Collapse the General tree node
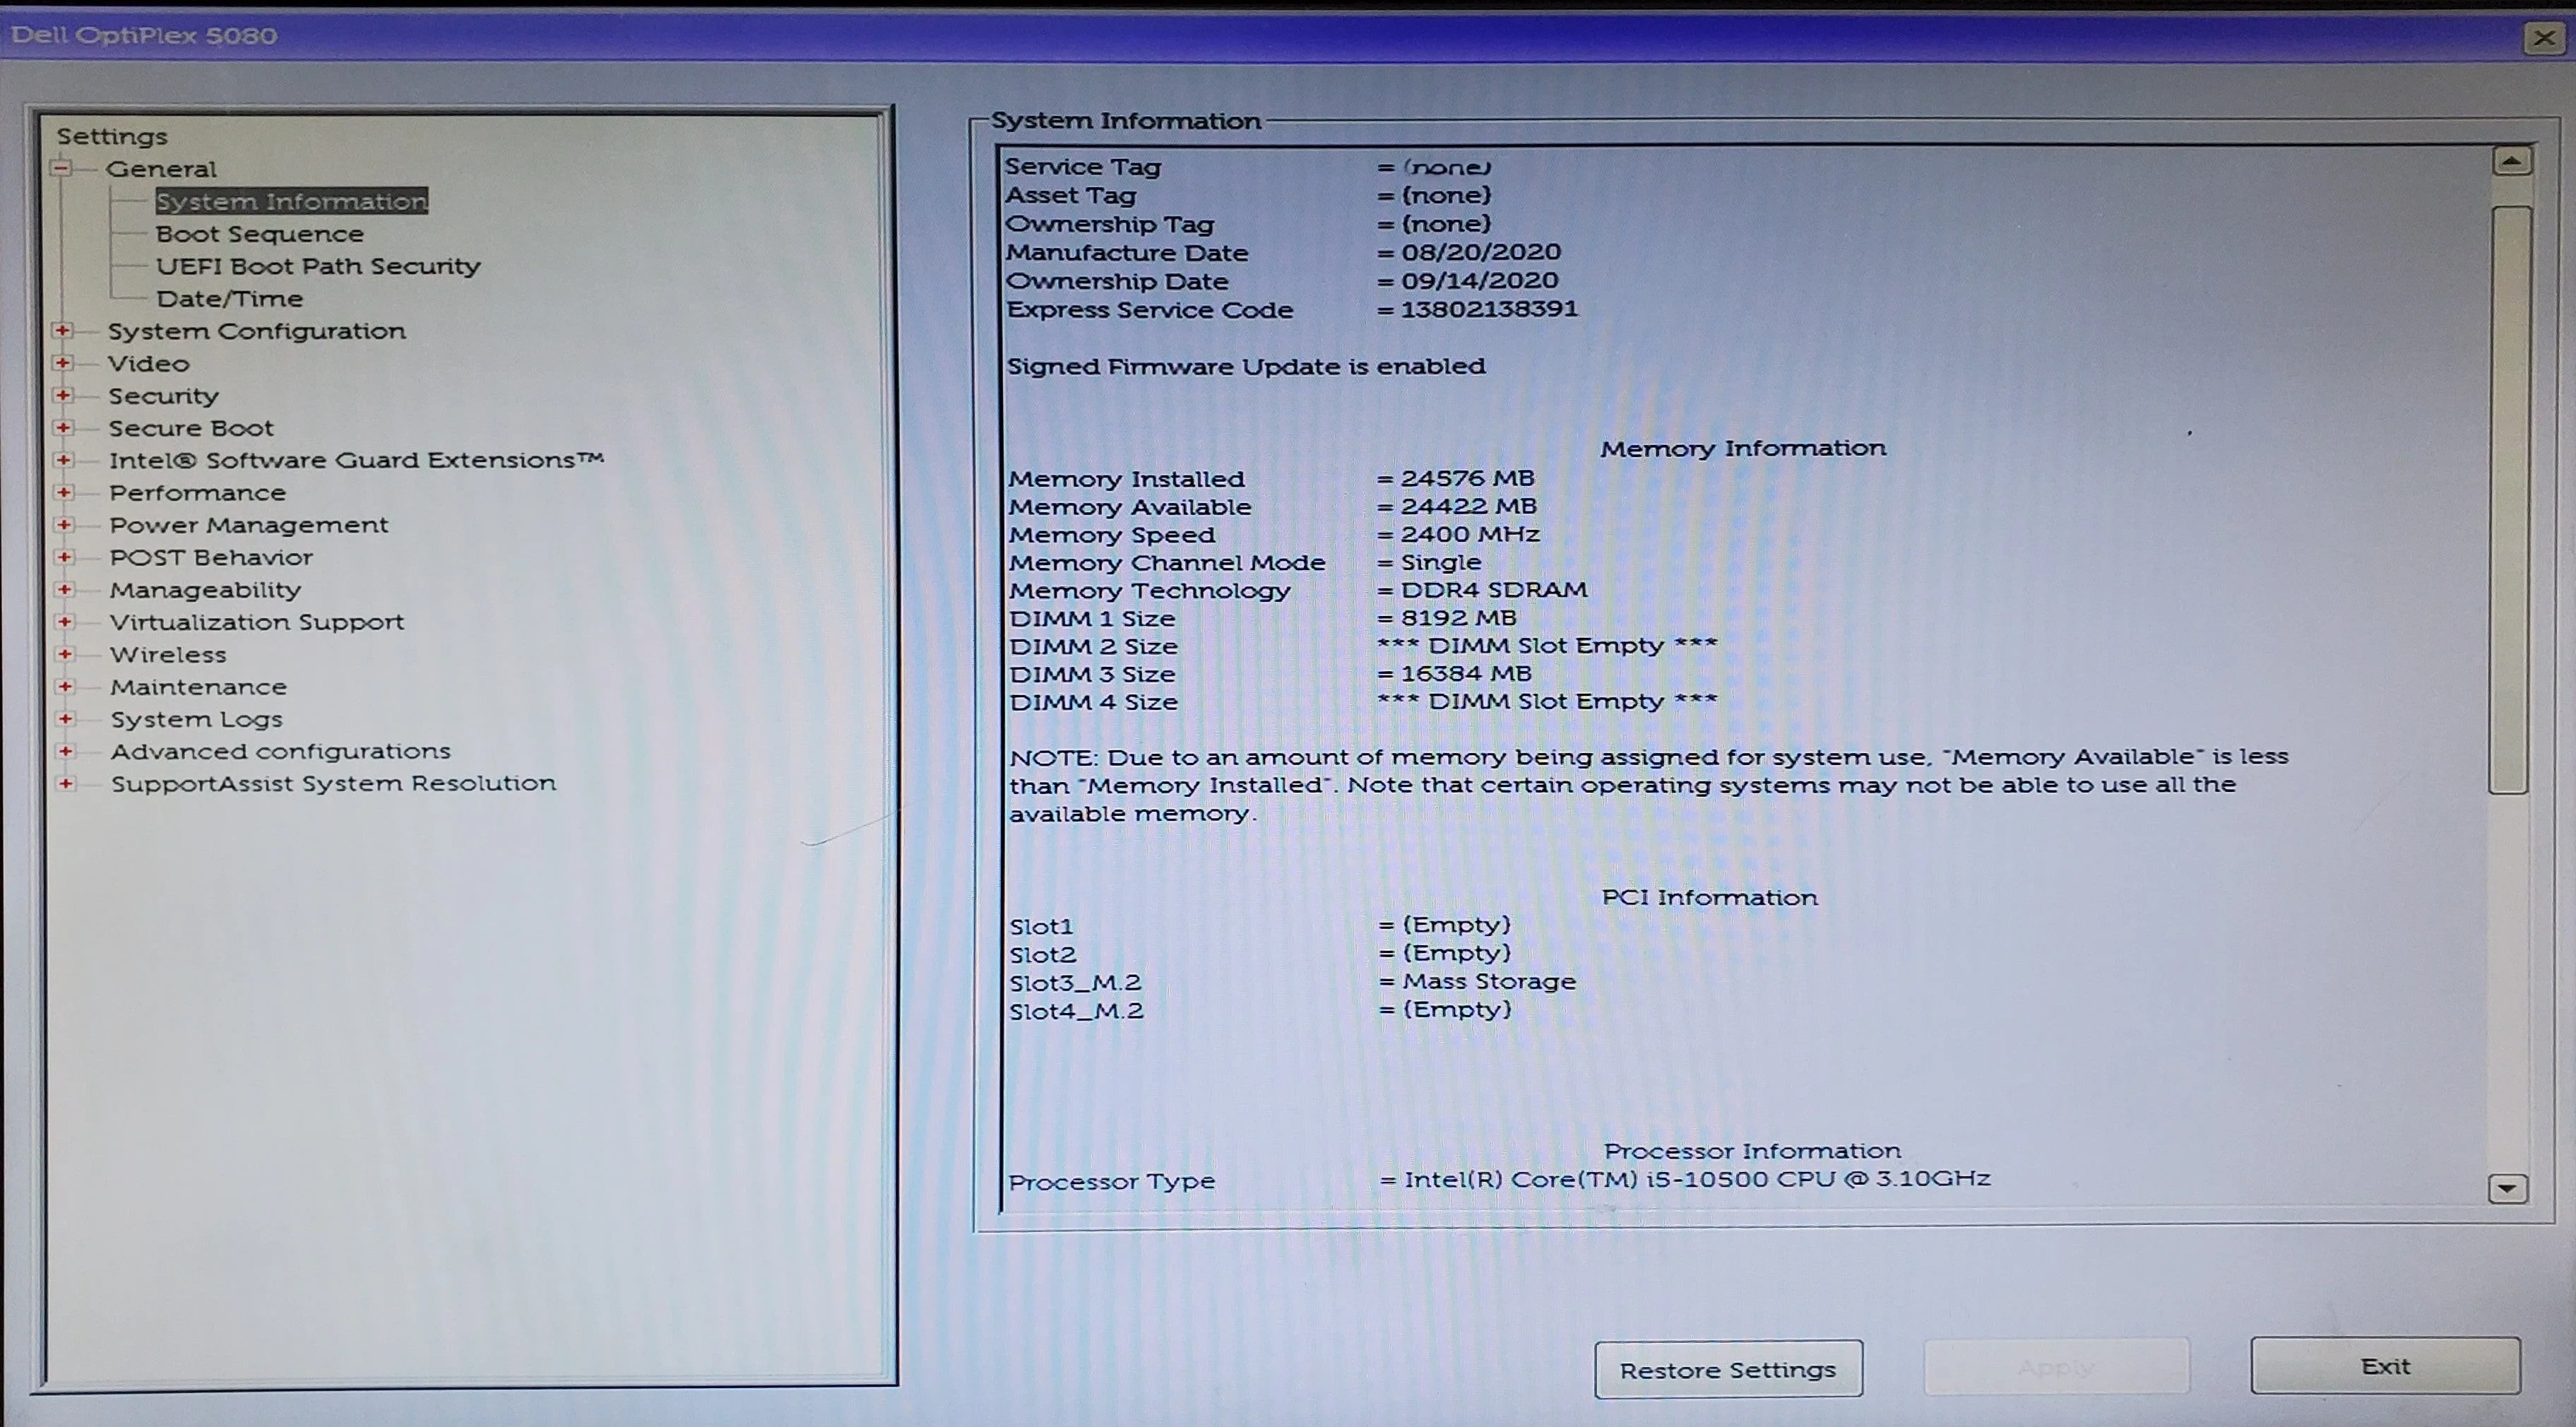2576x1427 pixels. (x=61, y=168)
